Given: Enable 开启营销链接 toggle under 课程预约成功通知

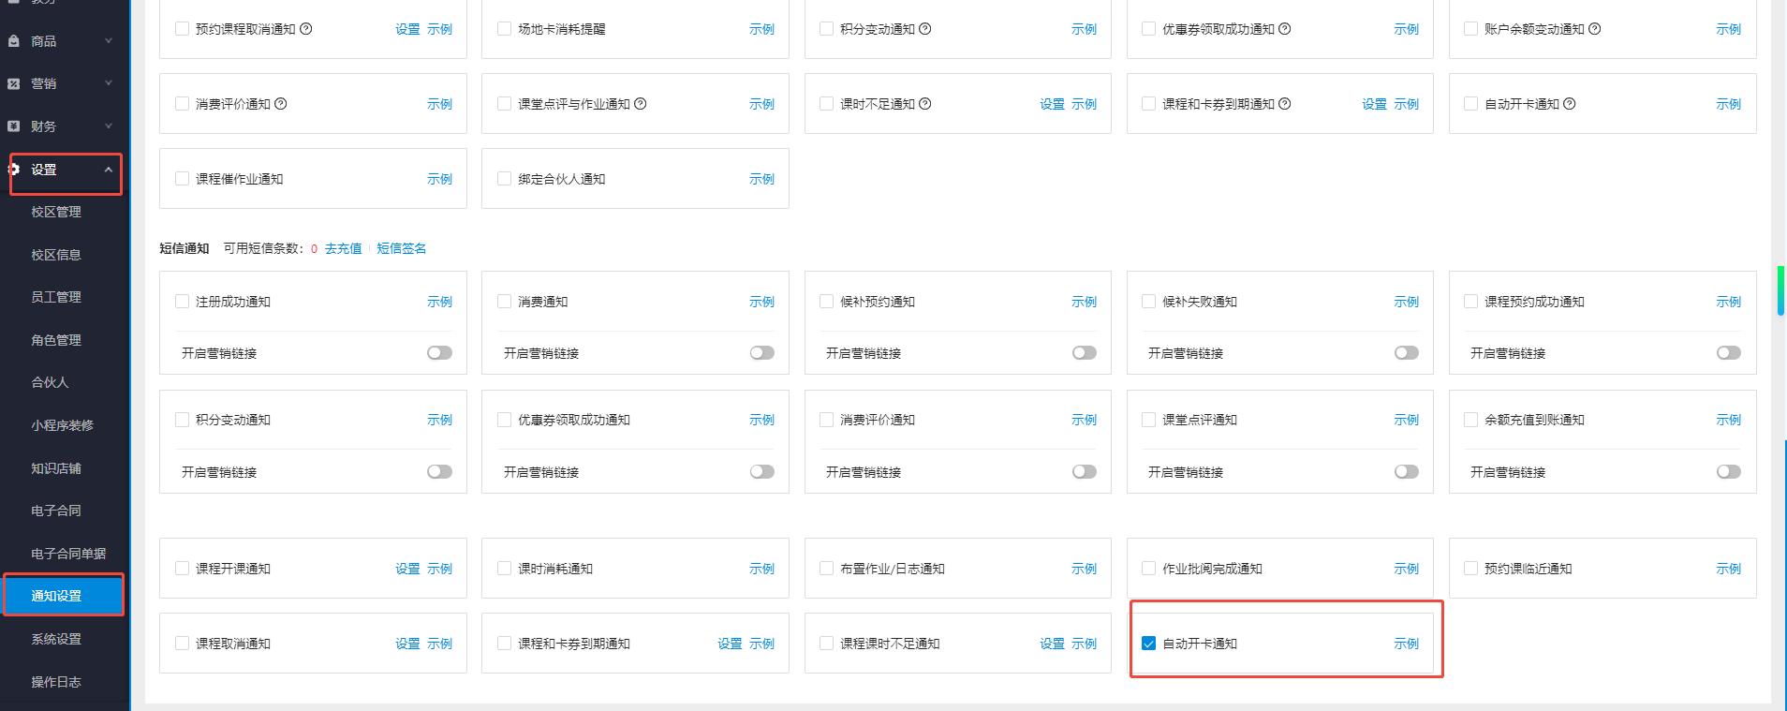Looking at the screenshot, I should pos(1728,353).
